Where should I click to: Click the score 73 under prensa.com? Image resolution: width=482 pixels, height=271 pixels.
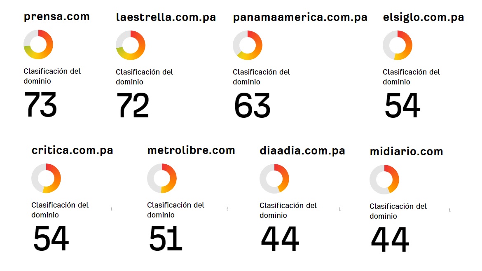pyautogui.click(x=40, y=105)
